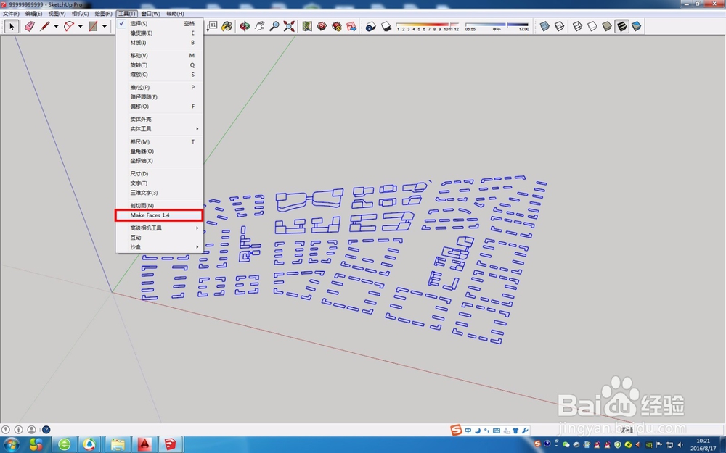
Task: Open the 窗口(W) menu
Action: coord(150,13)
